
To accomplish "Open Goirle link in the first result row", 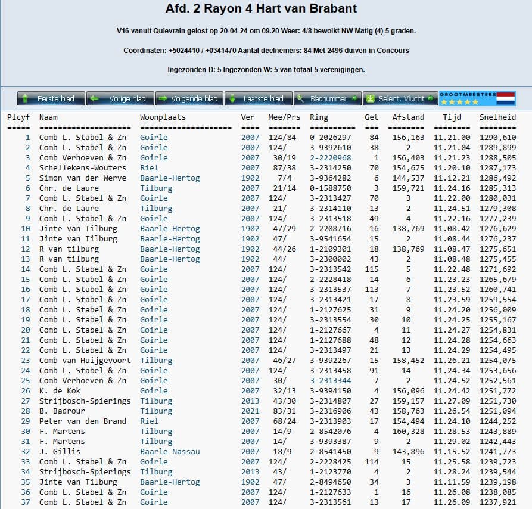I will click(x=154, y=138).
